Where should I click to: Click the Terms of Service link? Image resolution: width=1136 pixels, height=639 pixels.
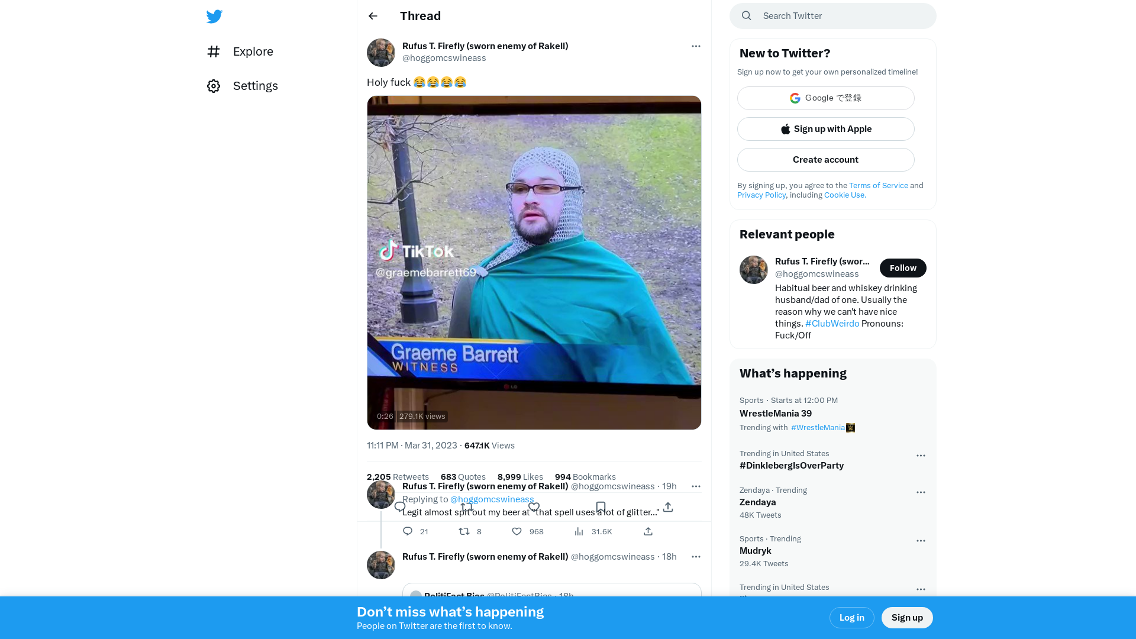879,185
